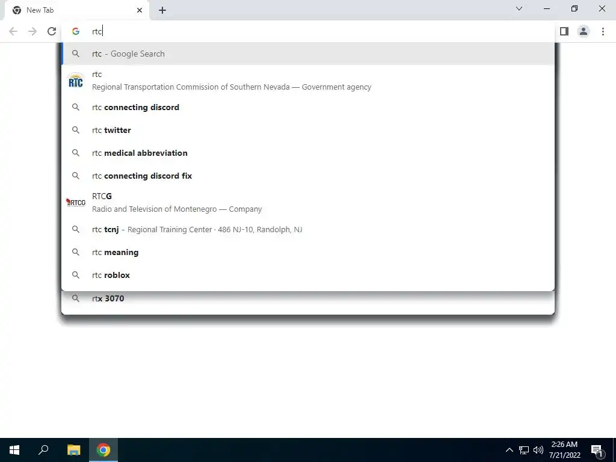Open the user profile avatar
Screen dimensions: 616x462
[x=584, y=31]
